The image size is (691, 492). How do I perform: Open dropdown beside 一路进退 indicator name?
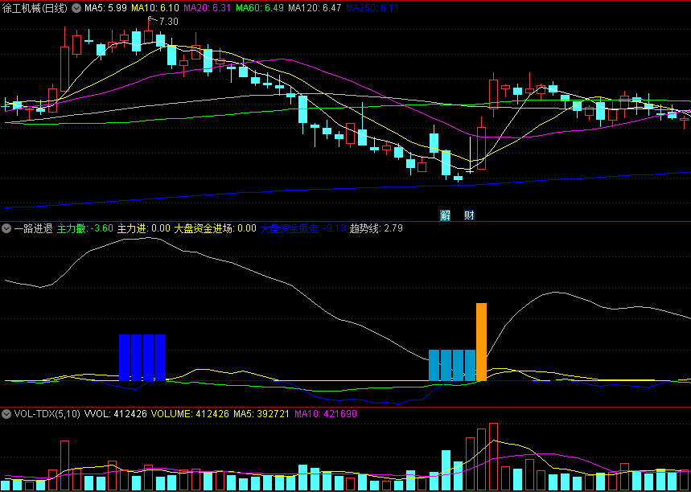pos(6,228)
